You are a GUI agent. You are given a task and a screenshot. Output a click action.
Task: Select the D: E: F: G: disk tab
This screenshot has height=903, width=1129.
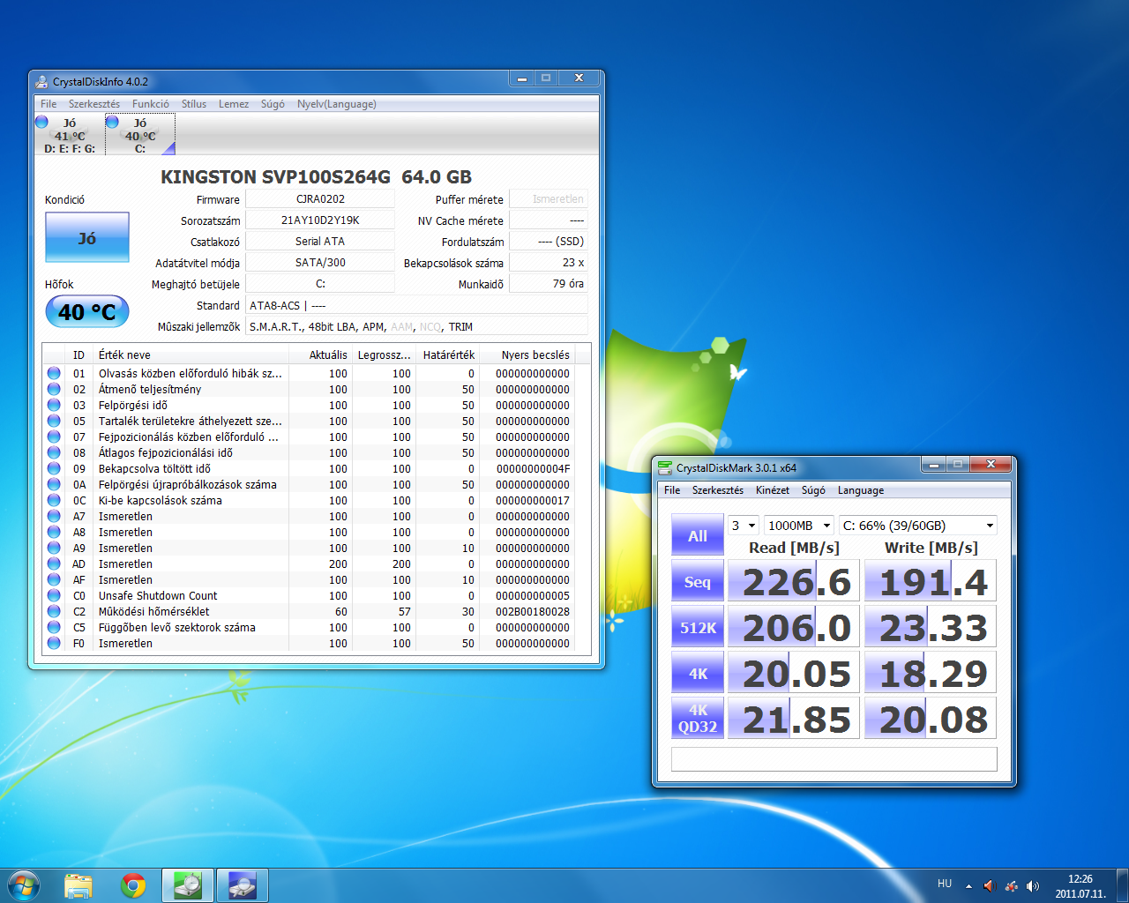70,135
